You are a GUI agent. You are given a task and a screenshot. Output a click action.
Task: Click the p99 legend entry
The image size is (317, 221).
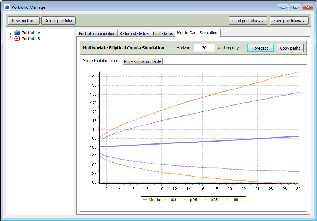click(232, 200)
